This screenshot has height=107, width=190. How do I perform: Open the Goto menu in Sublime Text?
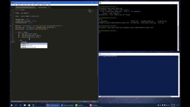point(31,5)
